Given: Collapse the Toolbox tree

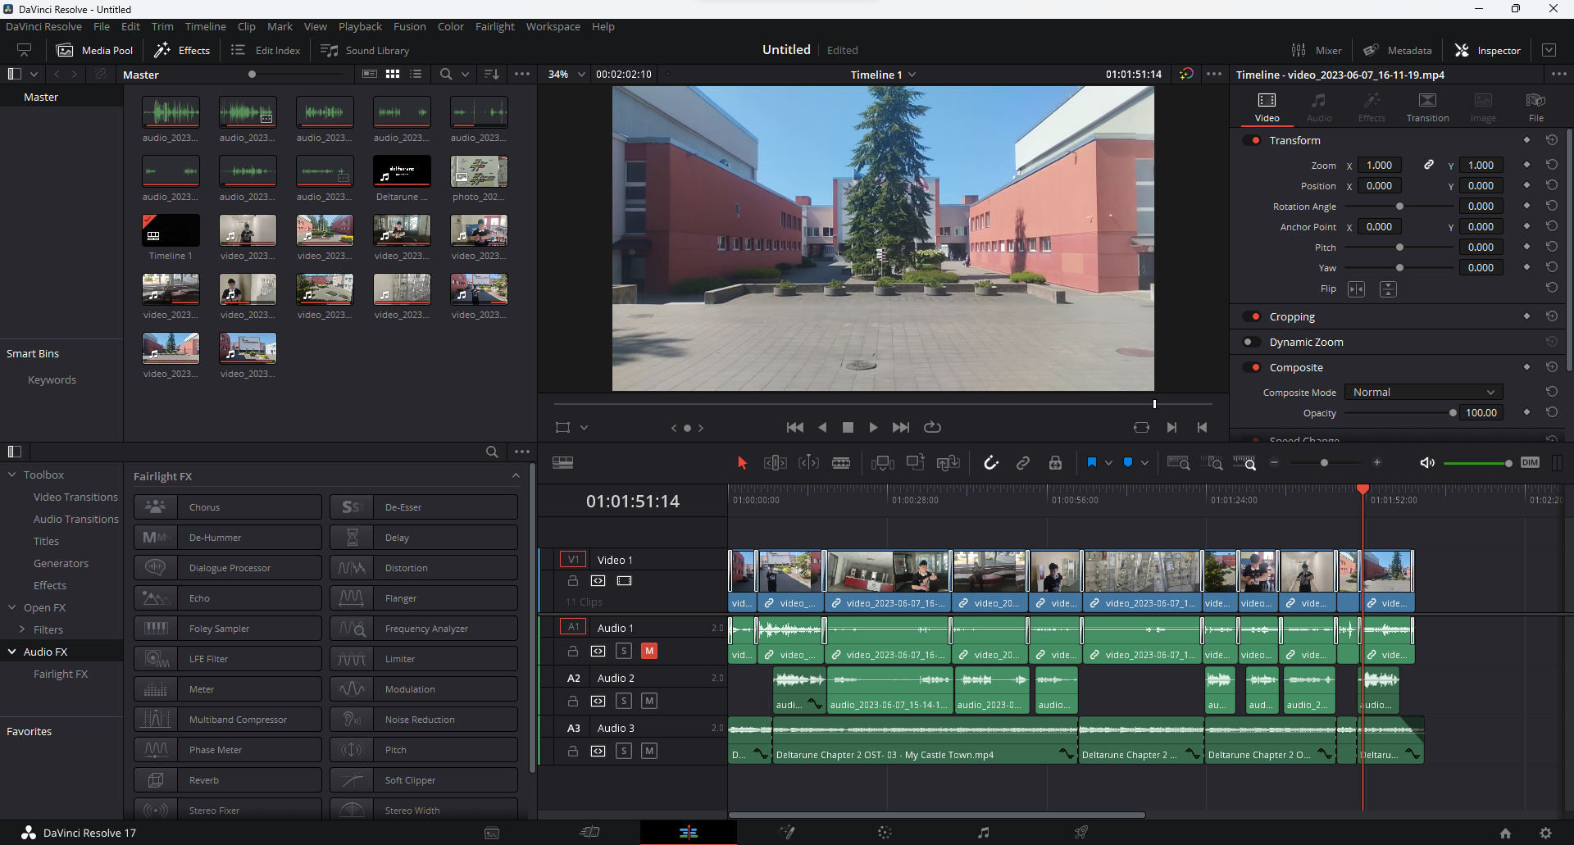Looking at the screenshot, I should tap(12, 475).
